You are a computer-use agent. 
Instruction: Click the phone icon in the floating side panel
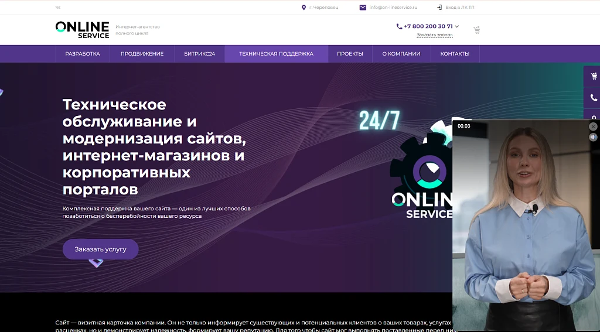pos(594,98)
